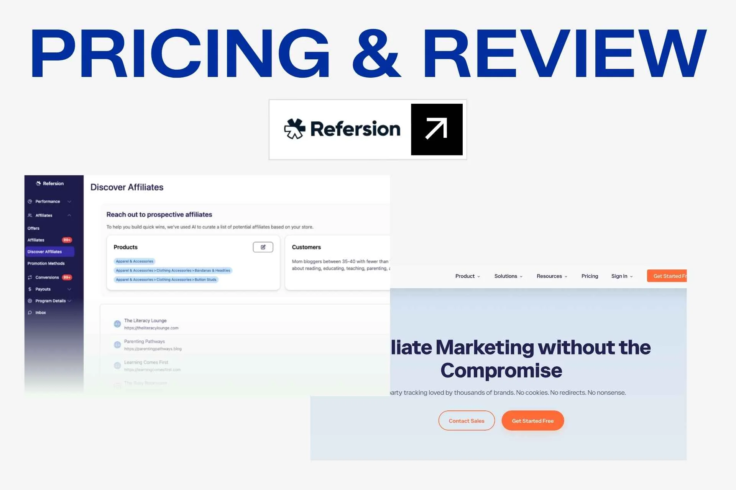The height and width of the screenshot is (490, 736).
Task: Open the theliteracylounge.com link
Action: click(x=151, y=328)
